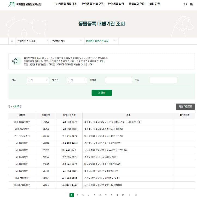197x200 pixels.
Task: Open 반려동물 분실·구조 menu
Action: click(x=93, y=4)
